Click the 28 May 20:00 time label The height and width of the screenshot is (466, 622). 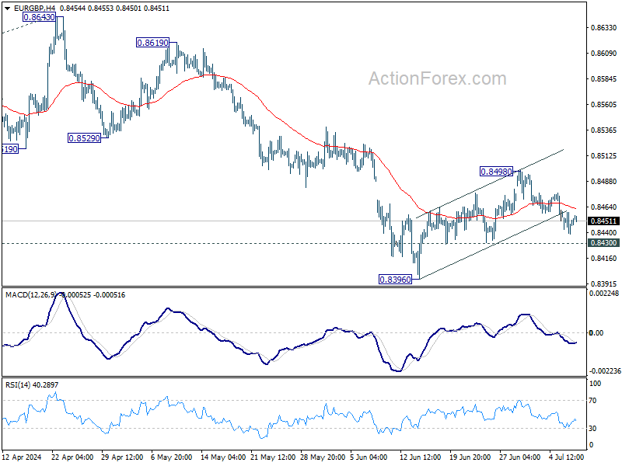321,457
